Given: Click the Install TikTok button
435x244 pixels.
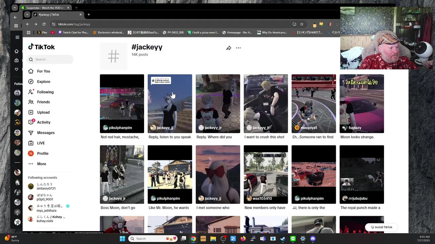Looking at the screenshot, I should point(381,227).
